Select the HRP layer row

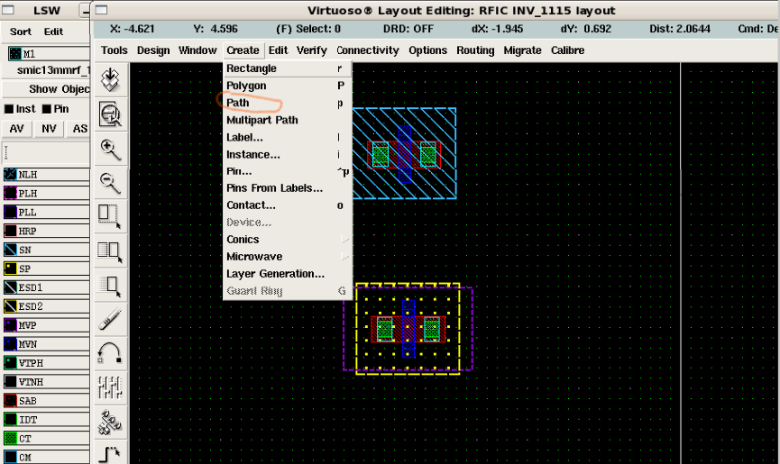pos(46,231)
